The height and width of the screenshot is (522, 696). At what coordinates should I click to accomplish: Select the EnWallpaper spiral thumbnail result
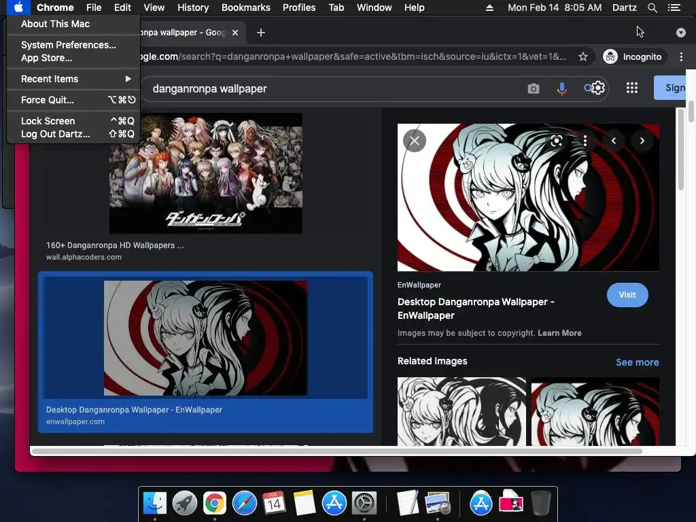205,338
